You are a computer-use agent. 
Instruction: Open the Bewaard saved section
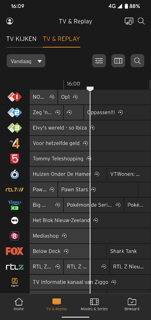click(132, 304)
